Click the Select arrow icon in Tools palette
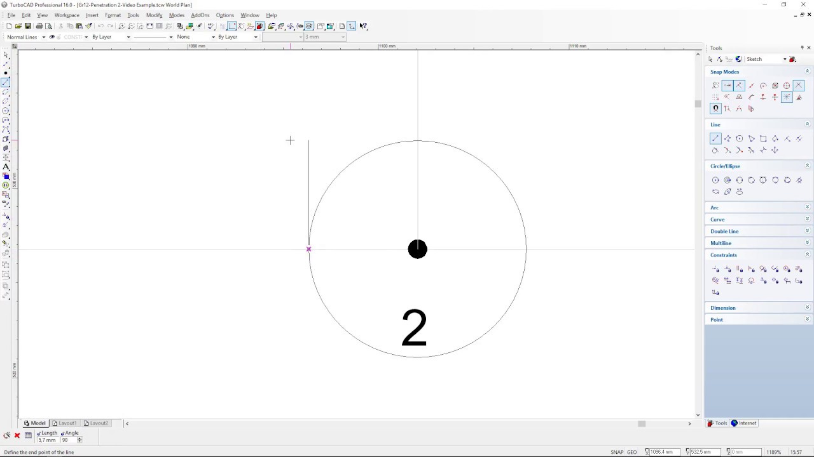The image size is (814, 457). [710, 59]
